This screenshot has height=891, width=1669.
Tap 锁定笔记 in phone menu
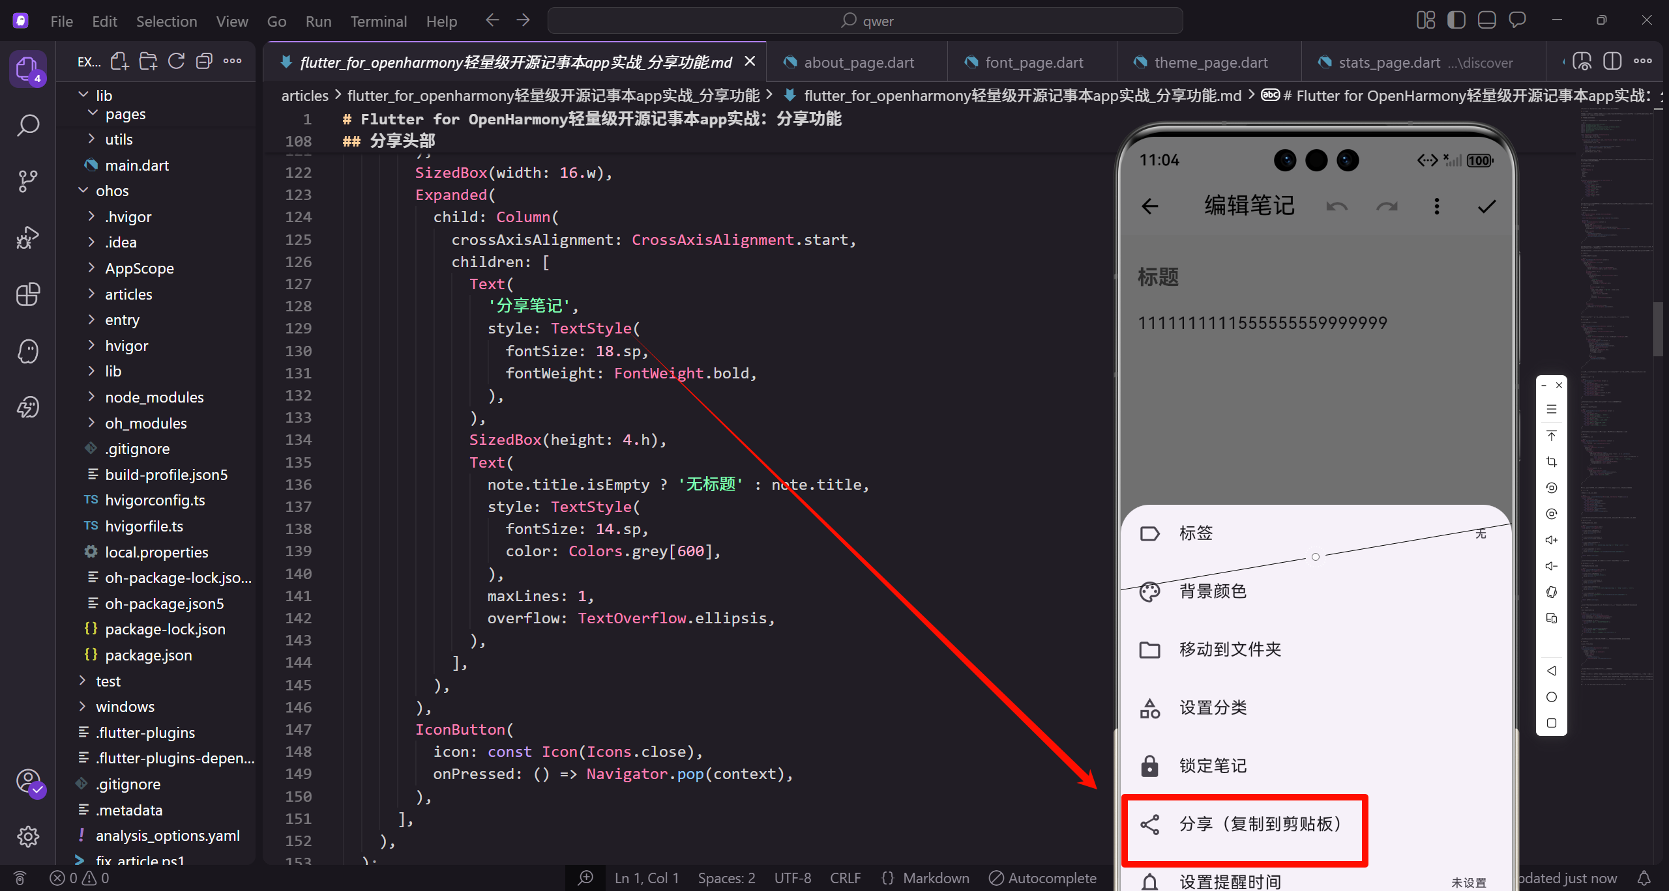coord(1316,766)
